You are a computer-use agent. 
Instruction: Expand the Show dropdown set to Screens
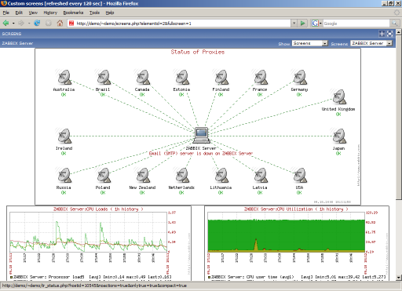pyautogui.click(x=310, y=43)
